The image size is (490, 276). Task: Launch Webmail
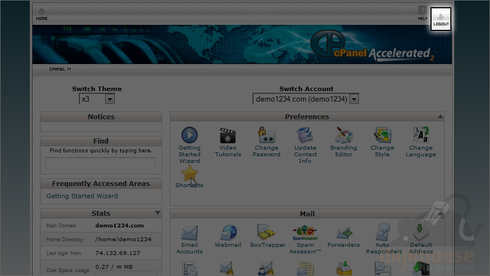tap(228, 233)
